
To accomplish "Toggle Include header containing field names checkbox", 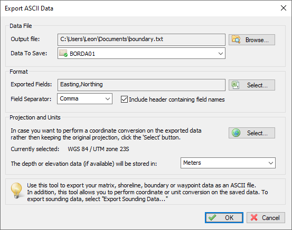I will click(124, 99).
